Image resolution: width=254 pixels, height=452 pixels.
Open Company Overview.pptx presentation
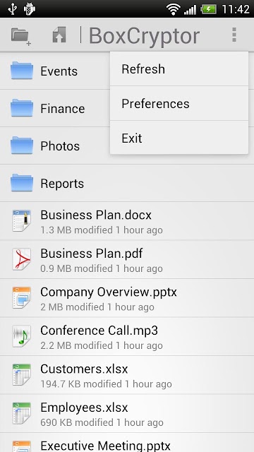127,298
